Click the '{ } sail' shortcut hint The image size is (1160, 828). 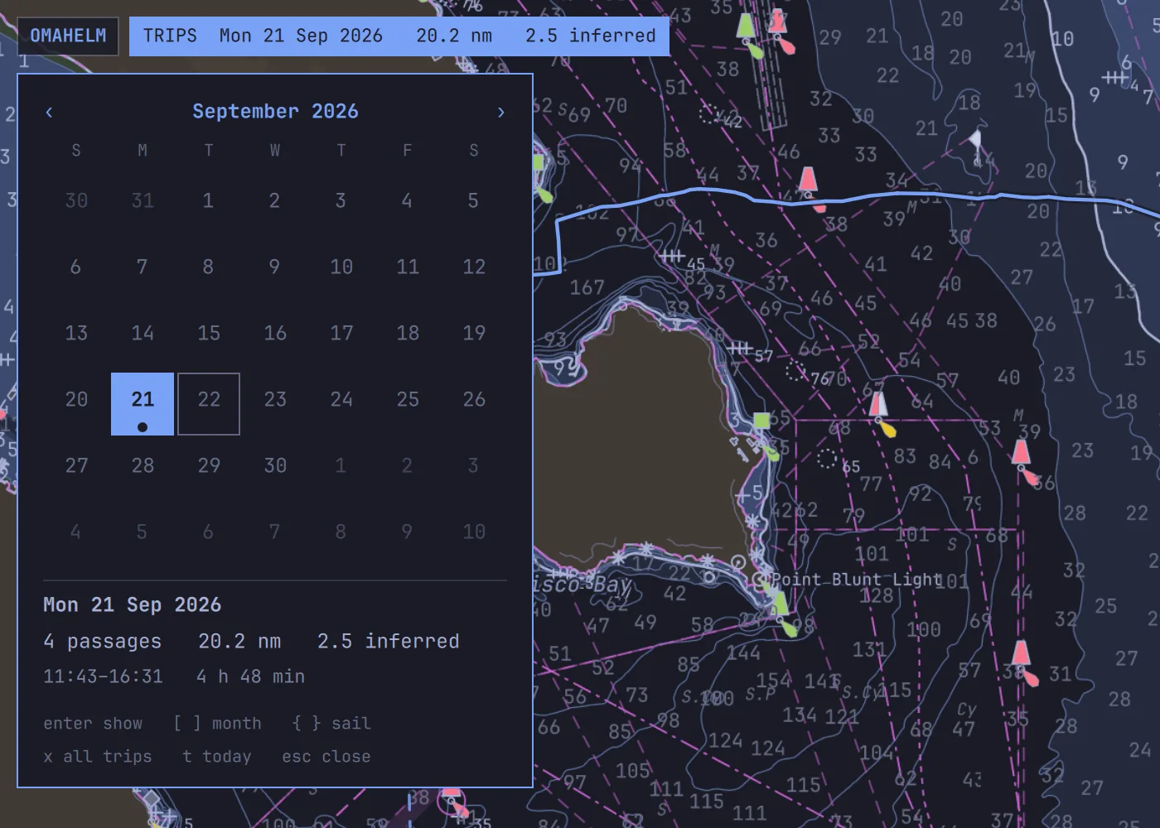(331, 724)
